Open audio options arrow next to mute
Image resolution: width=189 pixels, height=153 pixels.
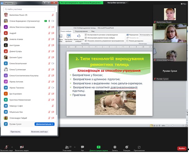12,147
